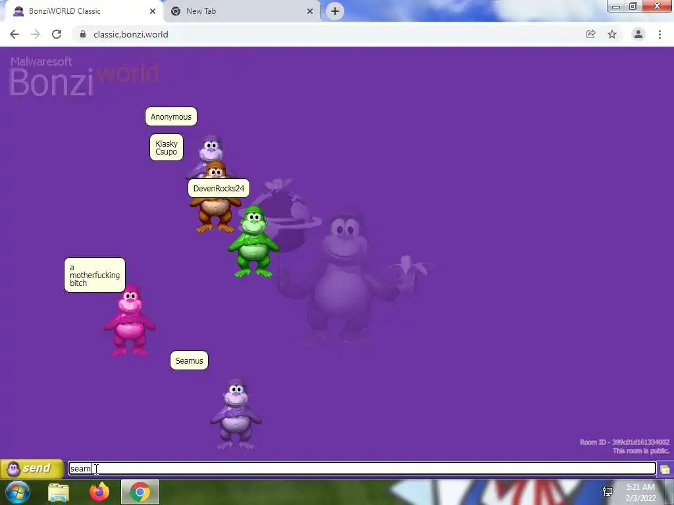Click the purple Seamus Bonzi character
The height and width of the screenshot is (505, 674).
pos(236,414)
